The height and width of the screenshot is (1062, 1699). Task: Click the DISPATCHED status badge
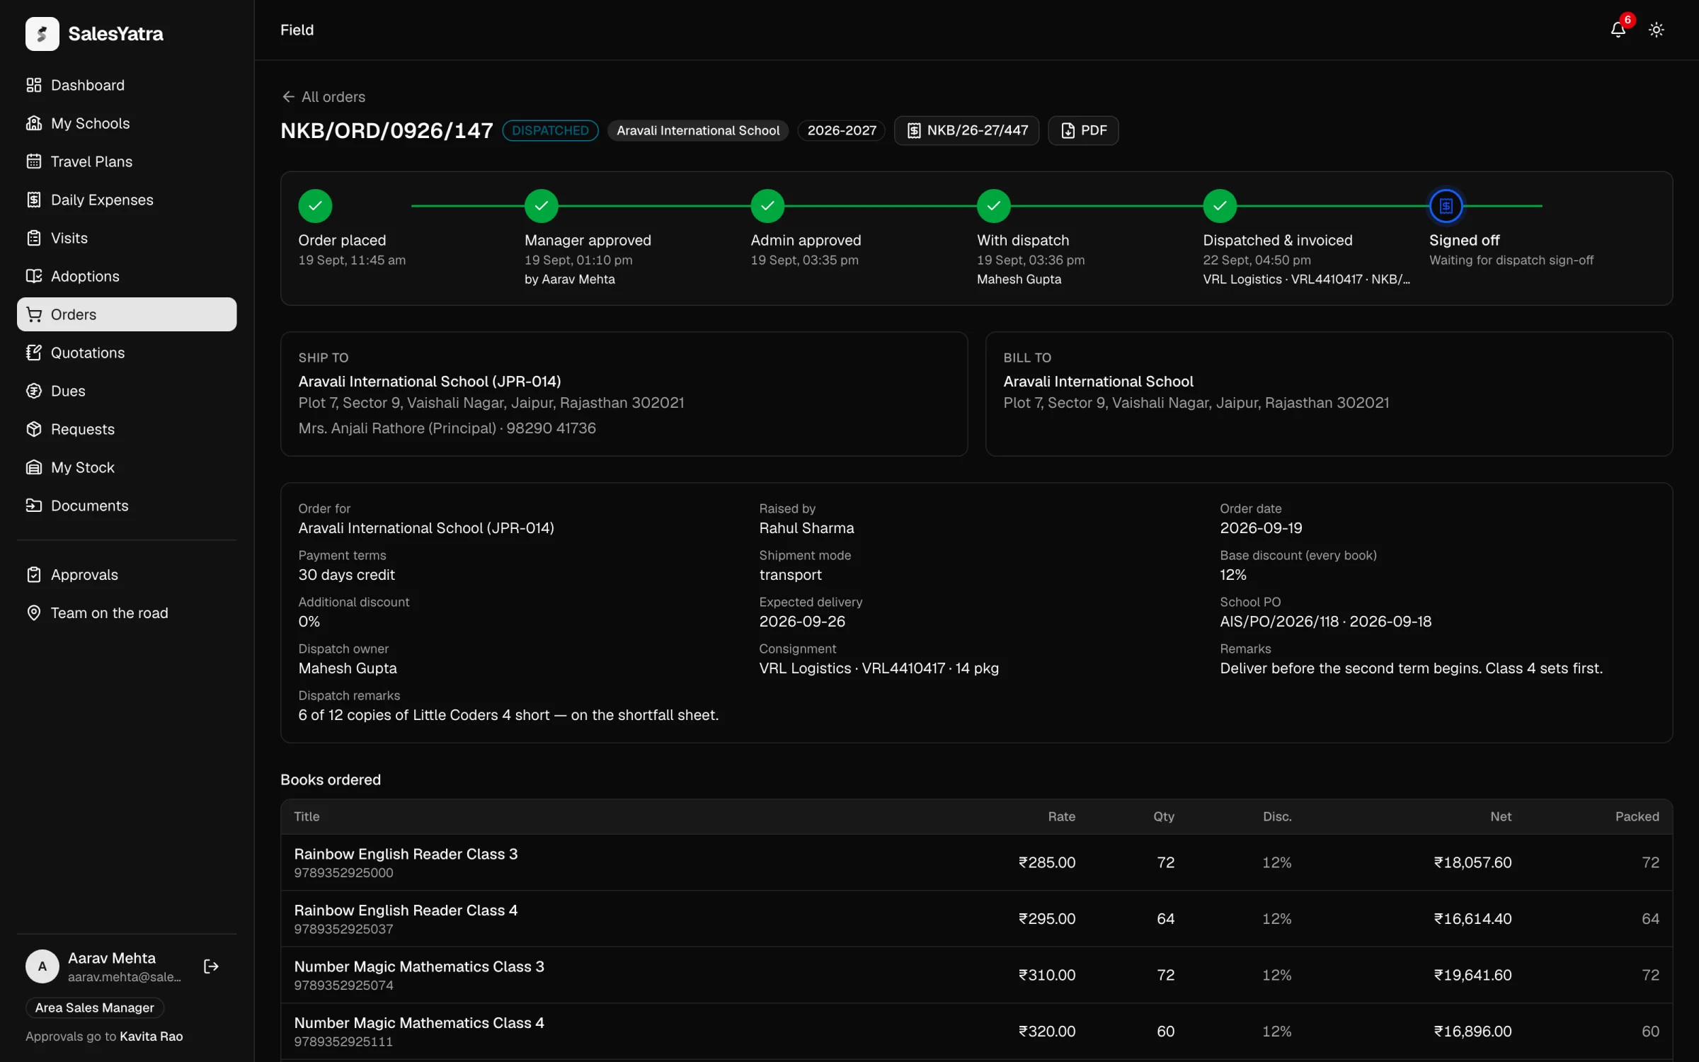[550, 130]
